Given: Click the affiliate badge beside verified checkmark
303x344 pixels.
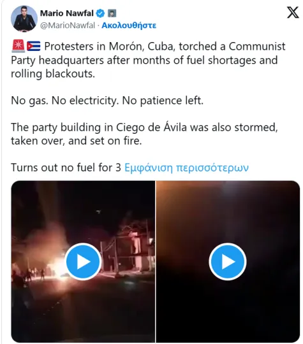Looking at the screenshot, I should click(112, 13).
